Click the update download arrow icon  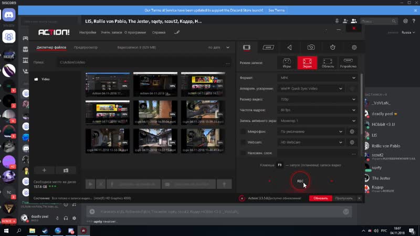(x=242, y=198)
